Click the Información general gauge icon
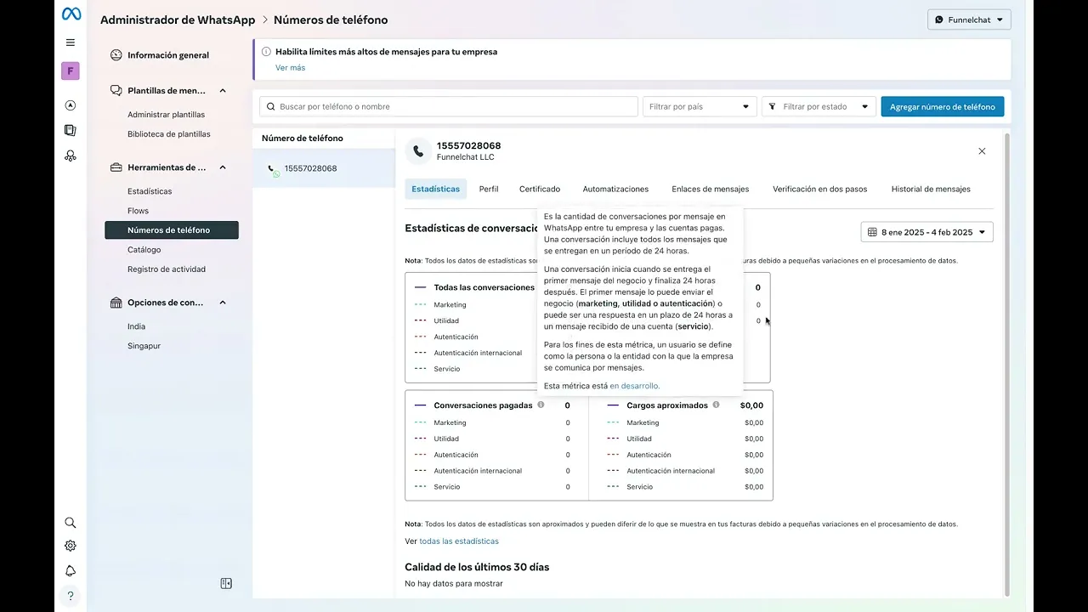 [116, 55]
